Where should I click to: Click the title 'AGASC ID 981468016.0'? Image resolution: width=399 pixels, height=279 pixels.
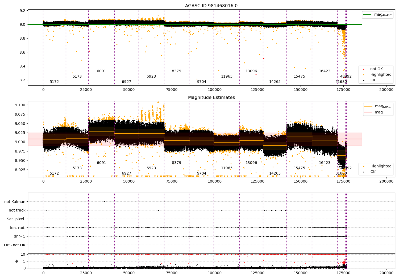(x=211, y=6)
